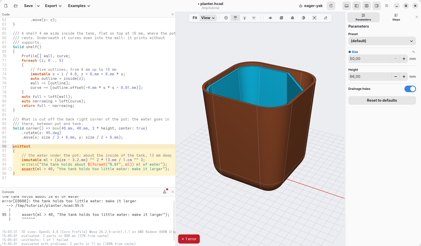Click the Size value input field
Viewport: 421px width, 246px height.
click(x=370, y=59)
